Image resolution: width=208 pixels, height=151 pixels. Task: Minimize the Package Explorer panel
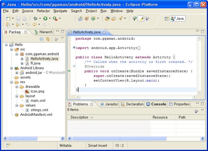tap(57, 31)
